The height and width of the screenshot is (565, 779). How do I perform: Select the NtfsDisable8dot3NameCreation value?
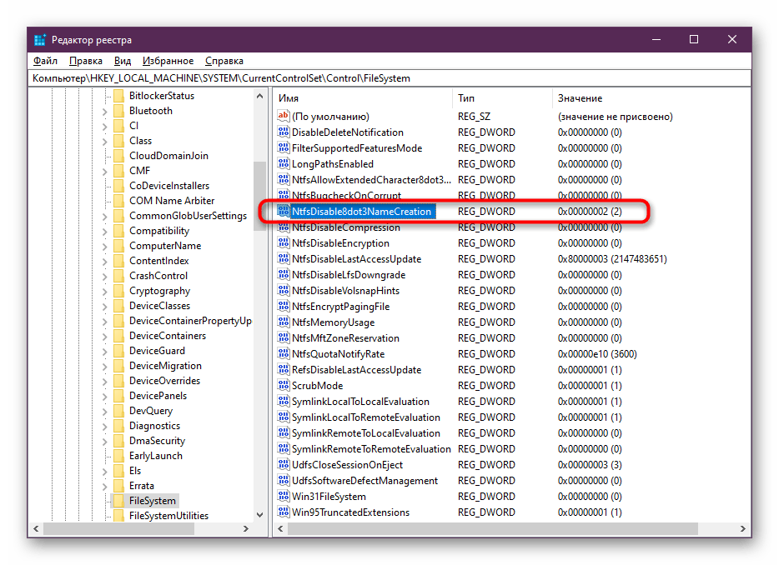pos(361,212)
